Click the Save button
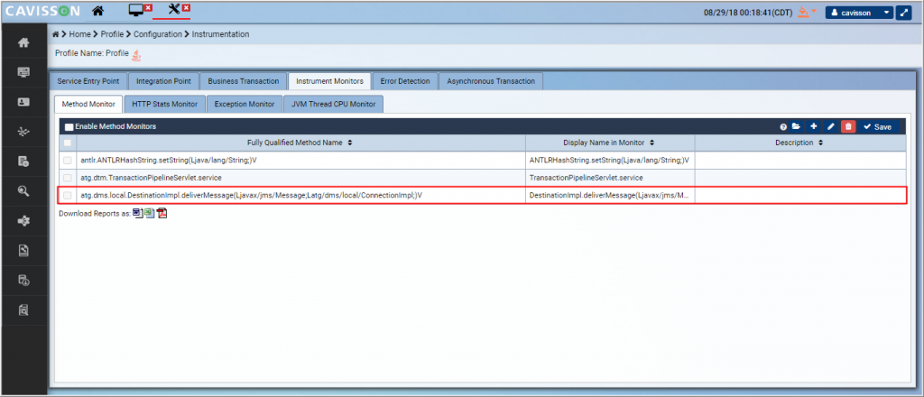Image resolution: width=924 pixels, height=397 pixels. point(877,127)
